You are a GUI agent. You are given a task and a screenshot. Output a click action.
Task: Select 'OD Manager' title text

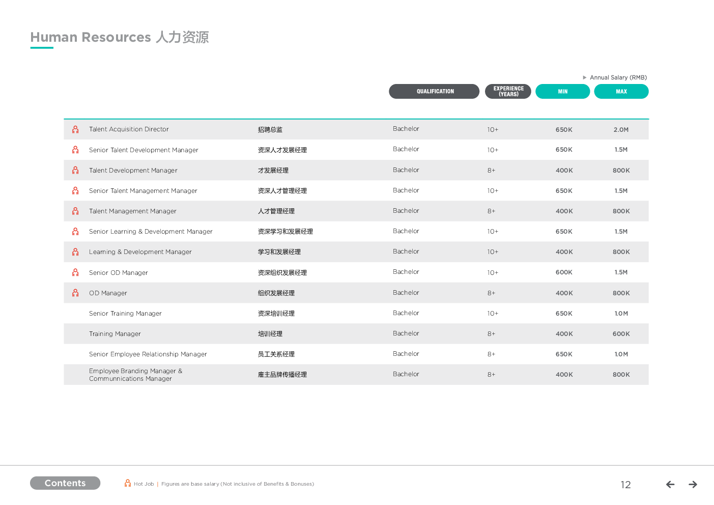click(x=108, y=293)
